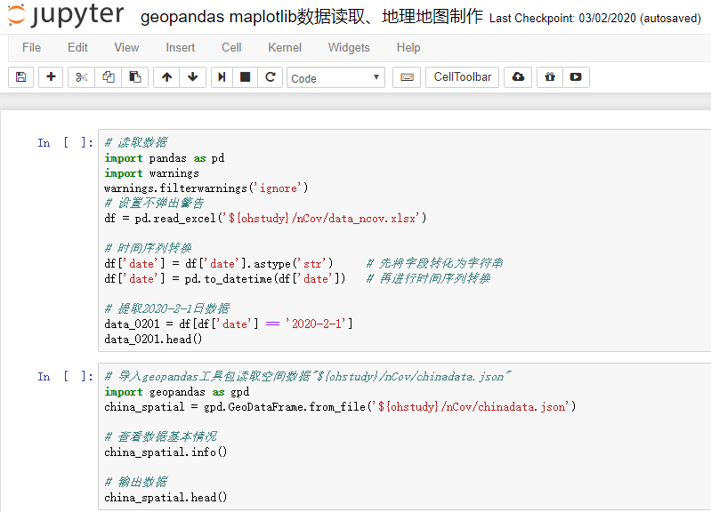Move the selected cell down with the arrow
This screenshot has height=512, width=711.
coord(193,77)
